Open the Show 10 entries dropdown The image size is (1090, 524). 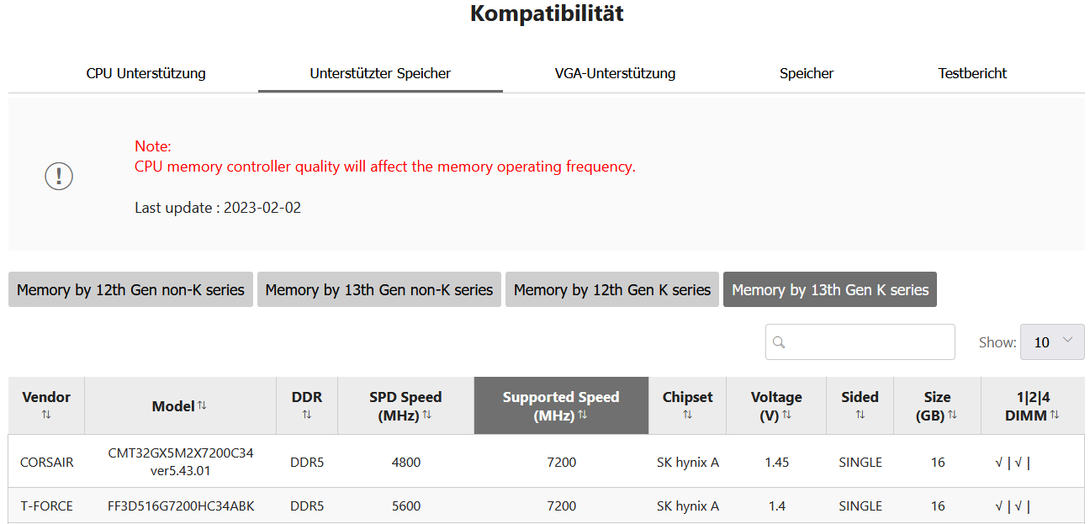(x=1052, y=342)
